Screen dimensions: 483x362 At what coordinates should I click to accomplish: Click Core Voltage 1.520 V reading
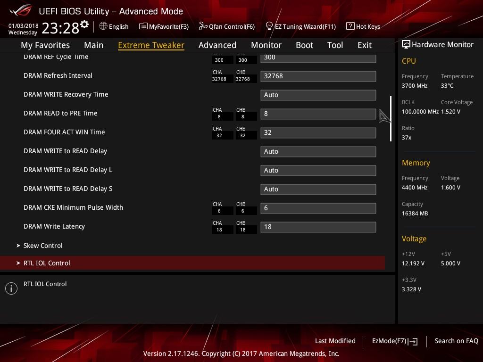click(450, 111)
